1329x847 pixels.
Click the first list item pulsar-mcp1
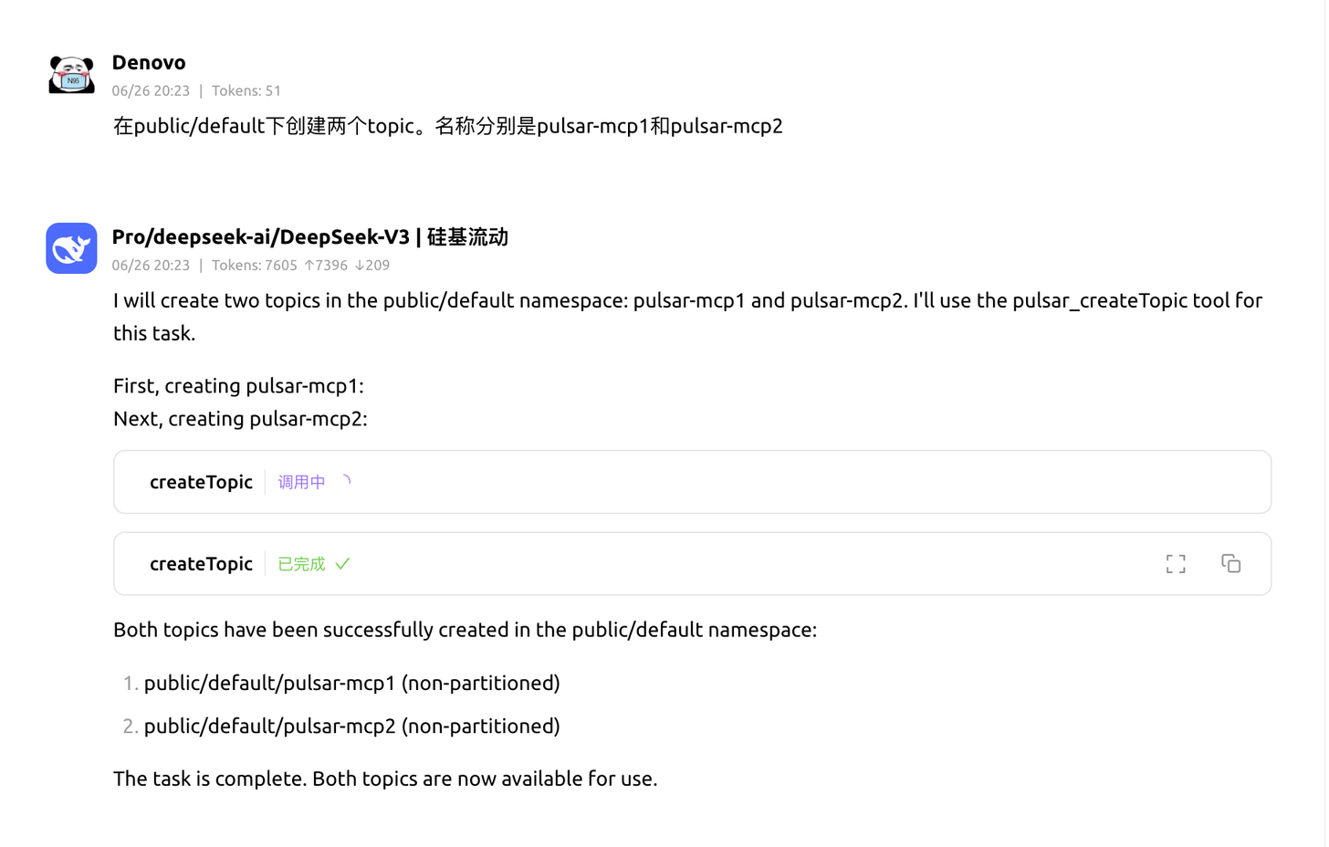coord(352,683)
